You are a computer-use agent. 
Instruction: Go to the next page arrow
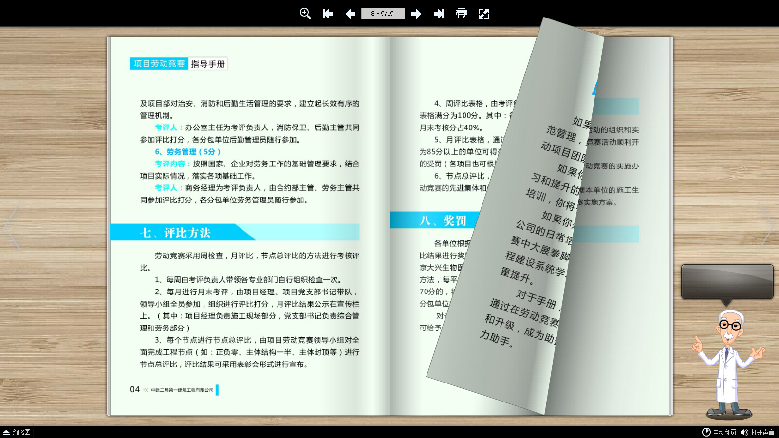[x=416, y=14]
